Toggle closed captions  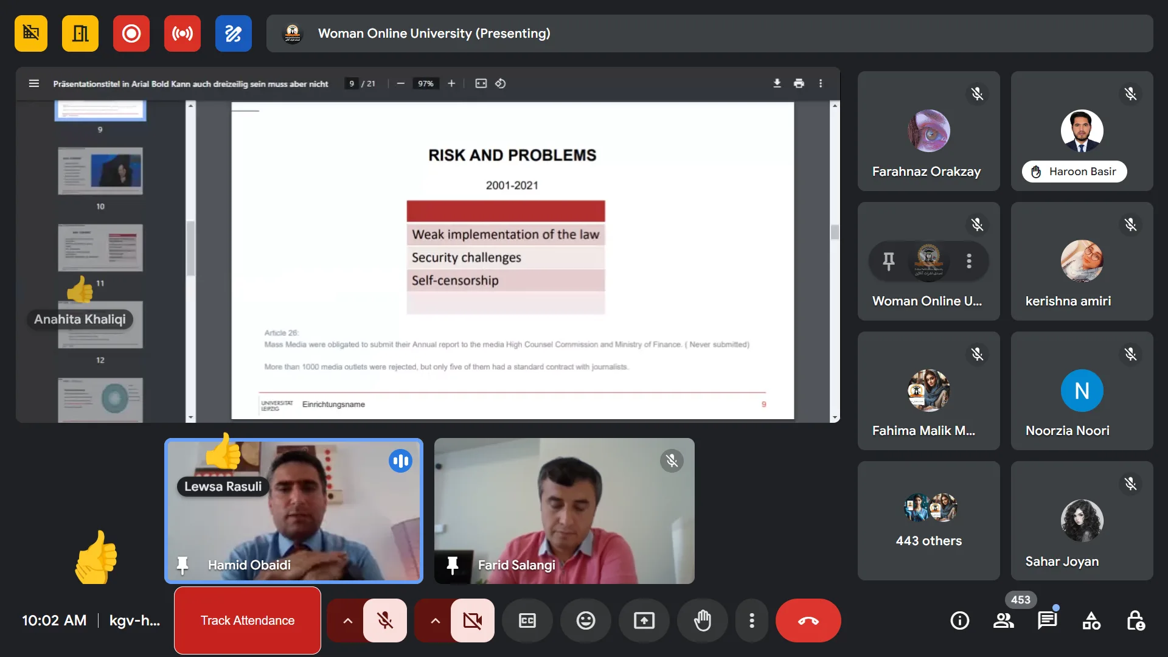pyautogui.click(x=527, y=620)
